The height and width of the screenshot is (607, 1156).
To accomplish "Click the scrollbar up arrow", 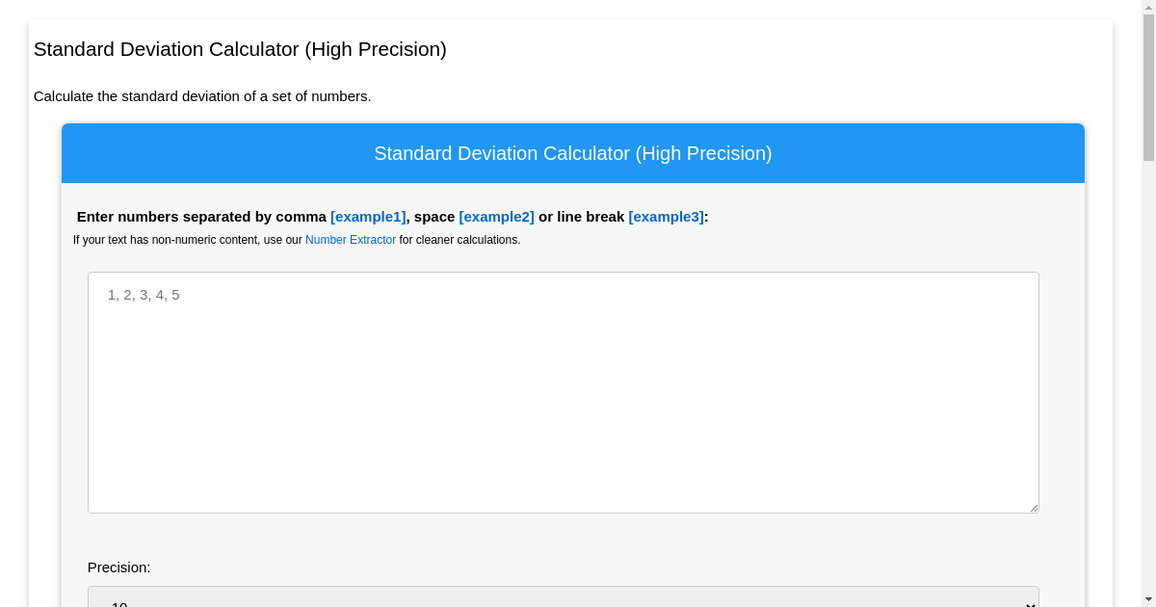I will click(x=1148, y=9).
